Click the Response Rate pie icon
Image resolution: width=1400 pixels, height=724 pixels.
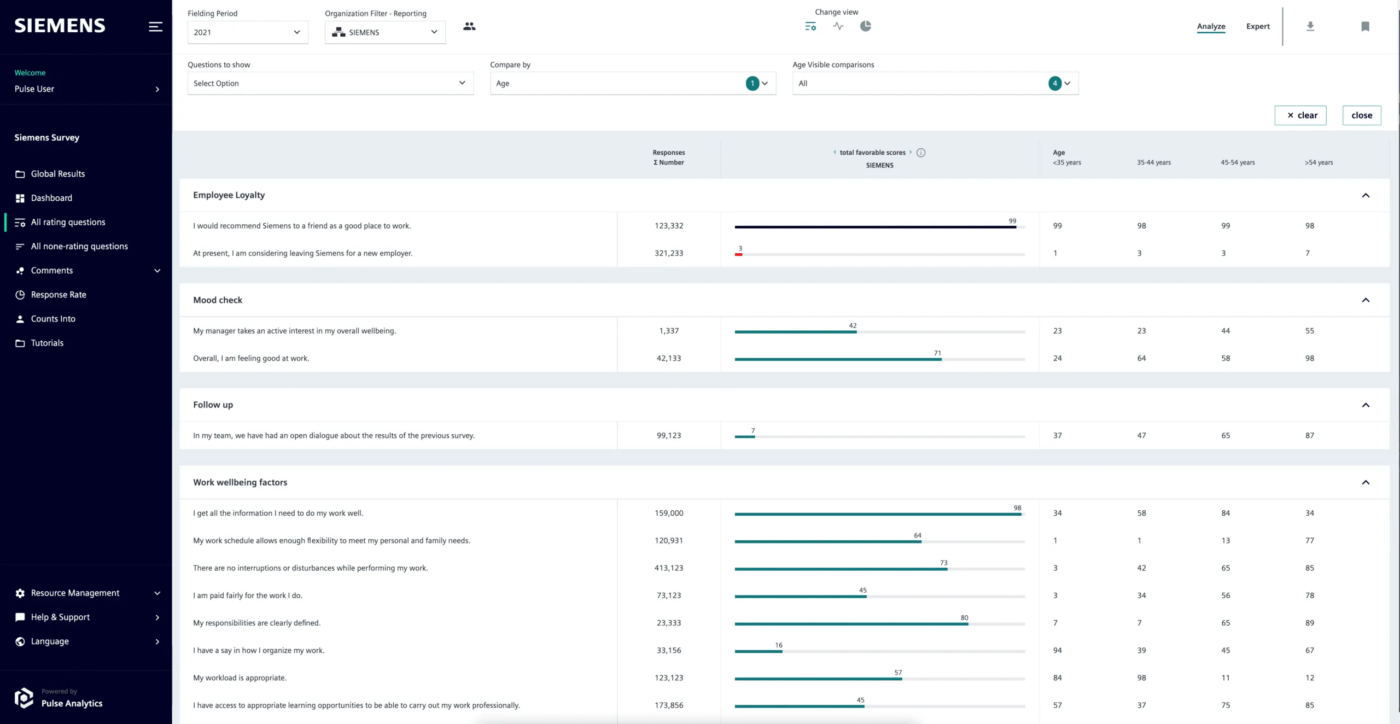pyautogui.click(x=20, y=295)
